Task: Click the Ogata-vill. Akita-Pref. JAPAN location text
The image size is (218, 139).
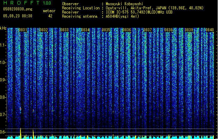Action: click(155, 8)
